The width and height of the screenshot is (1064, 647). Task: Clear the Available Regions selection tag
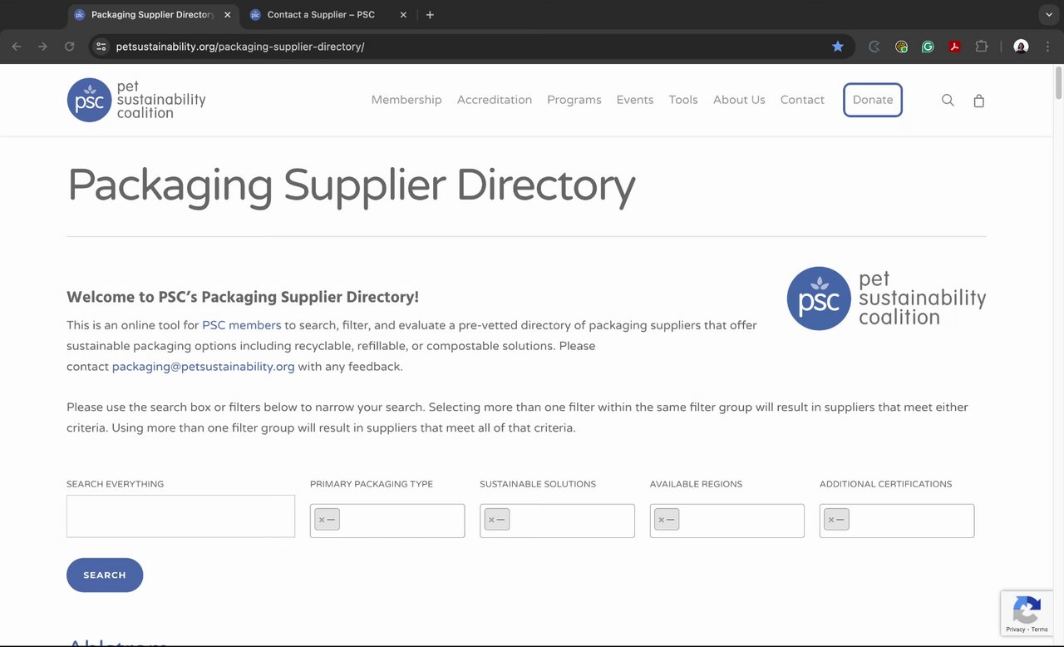coord(662,520)
